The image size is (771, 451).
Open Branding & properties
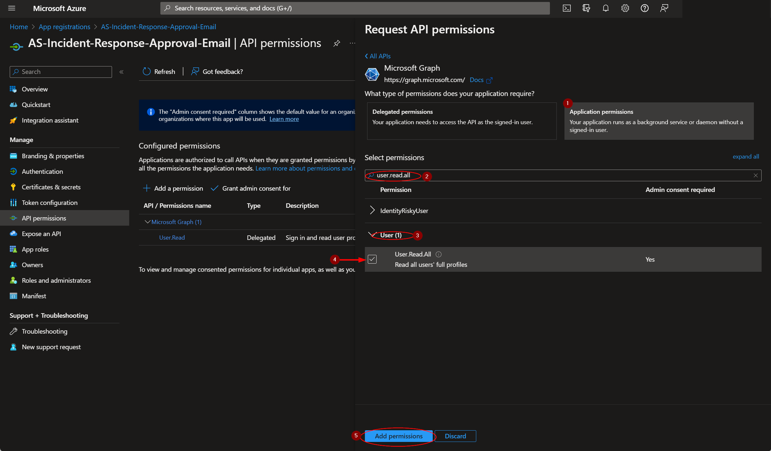pyautogui.click(x=53, y=156)
